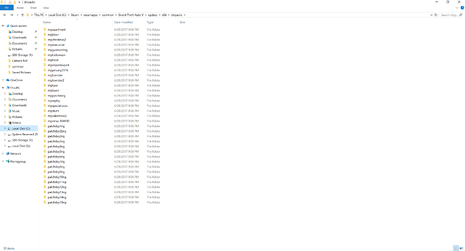Select the mpbiker folder icon
Viewport: 465px width, 251px height.
click(x=44, y=34)
